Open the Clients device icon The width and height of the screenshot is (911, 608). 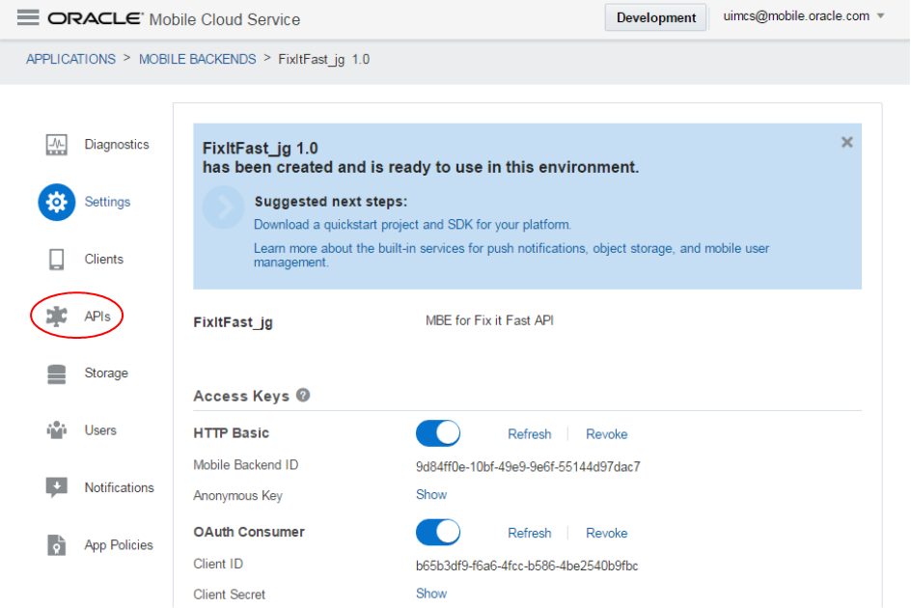click(56, 260)
